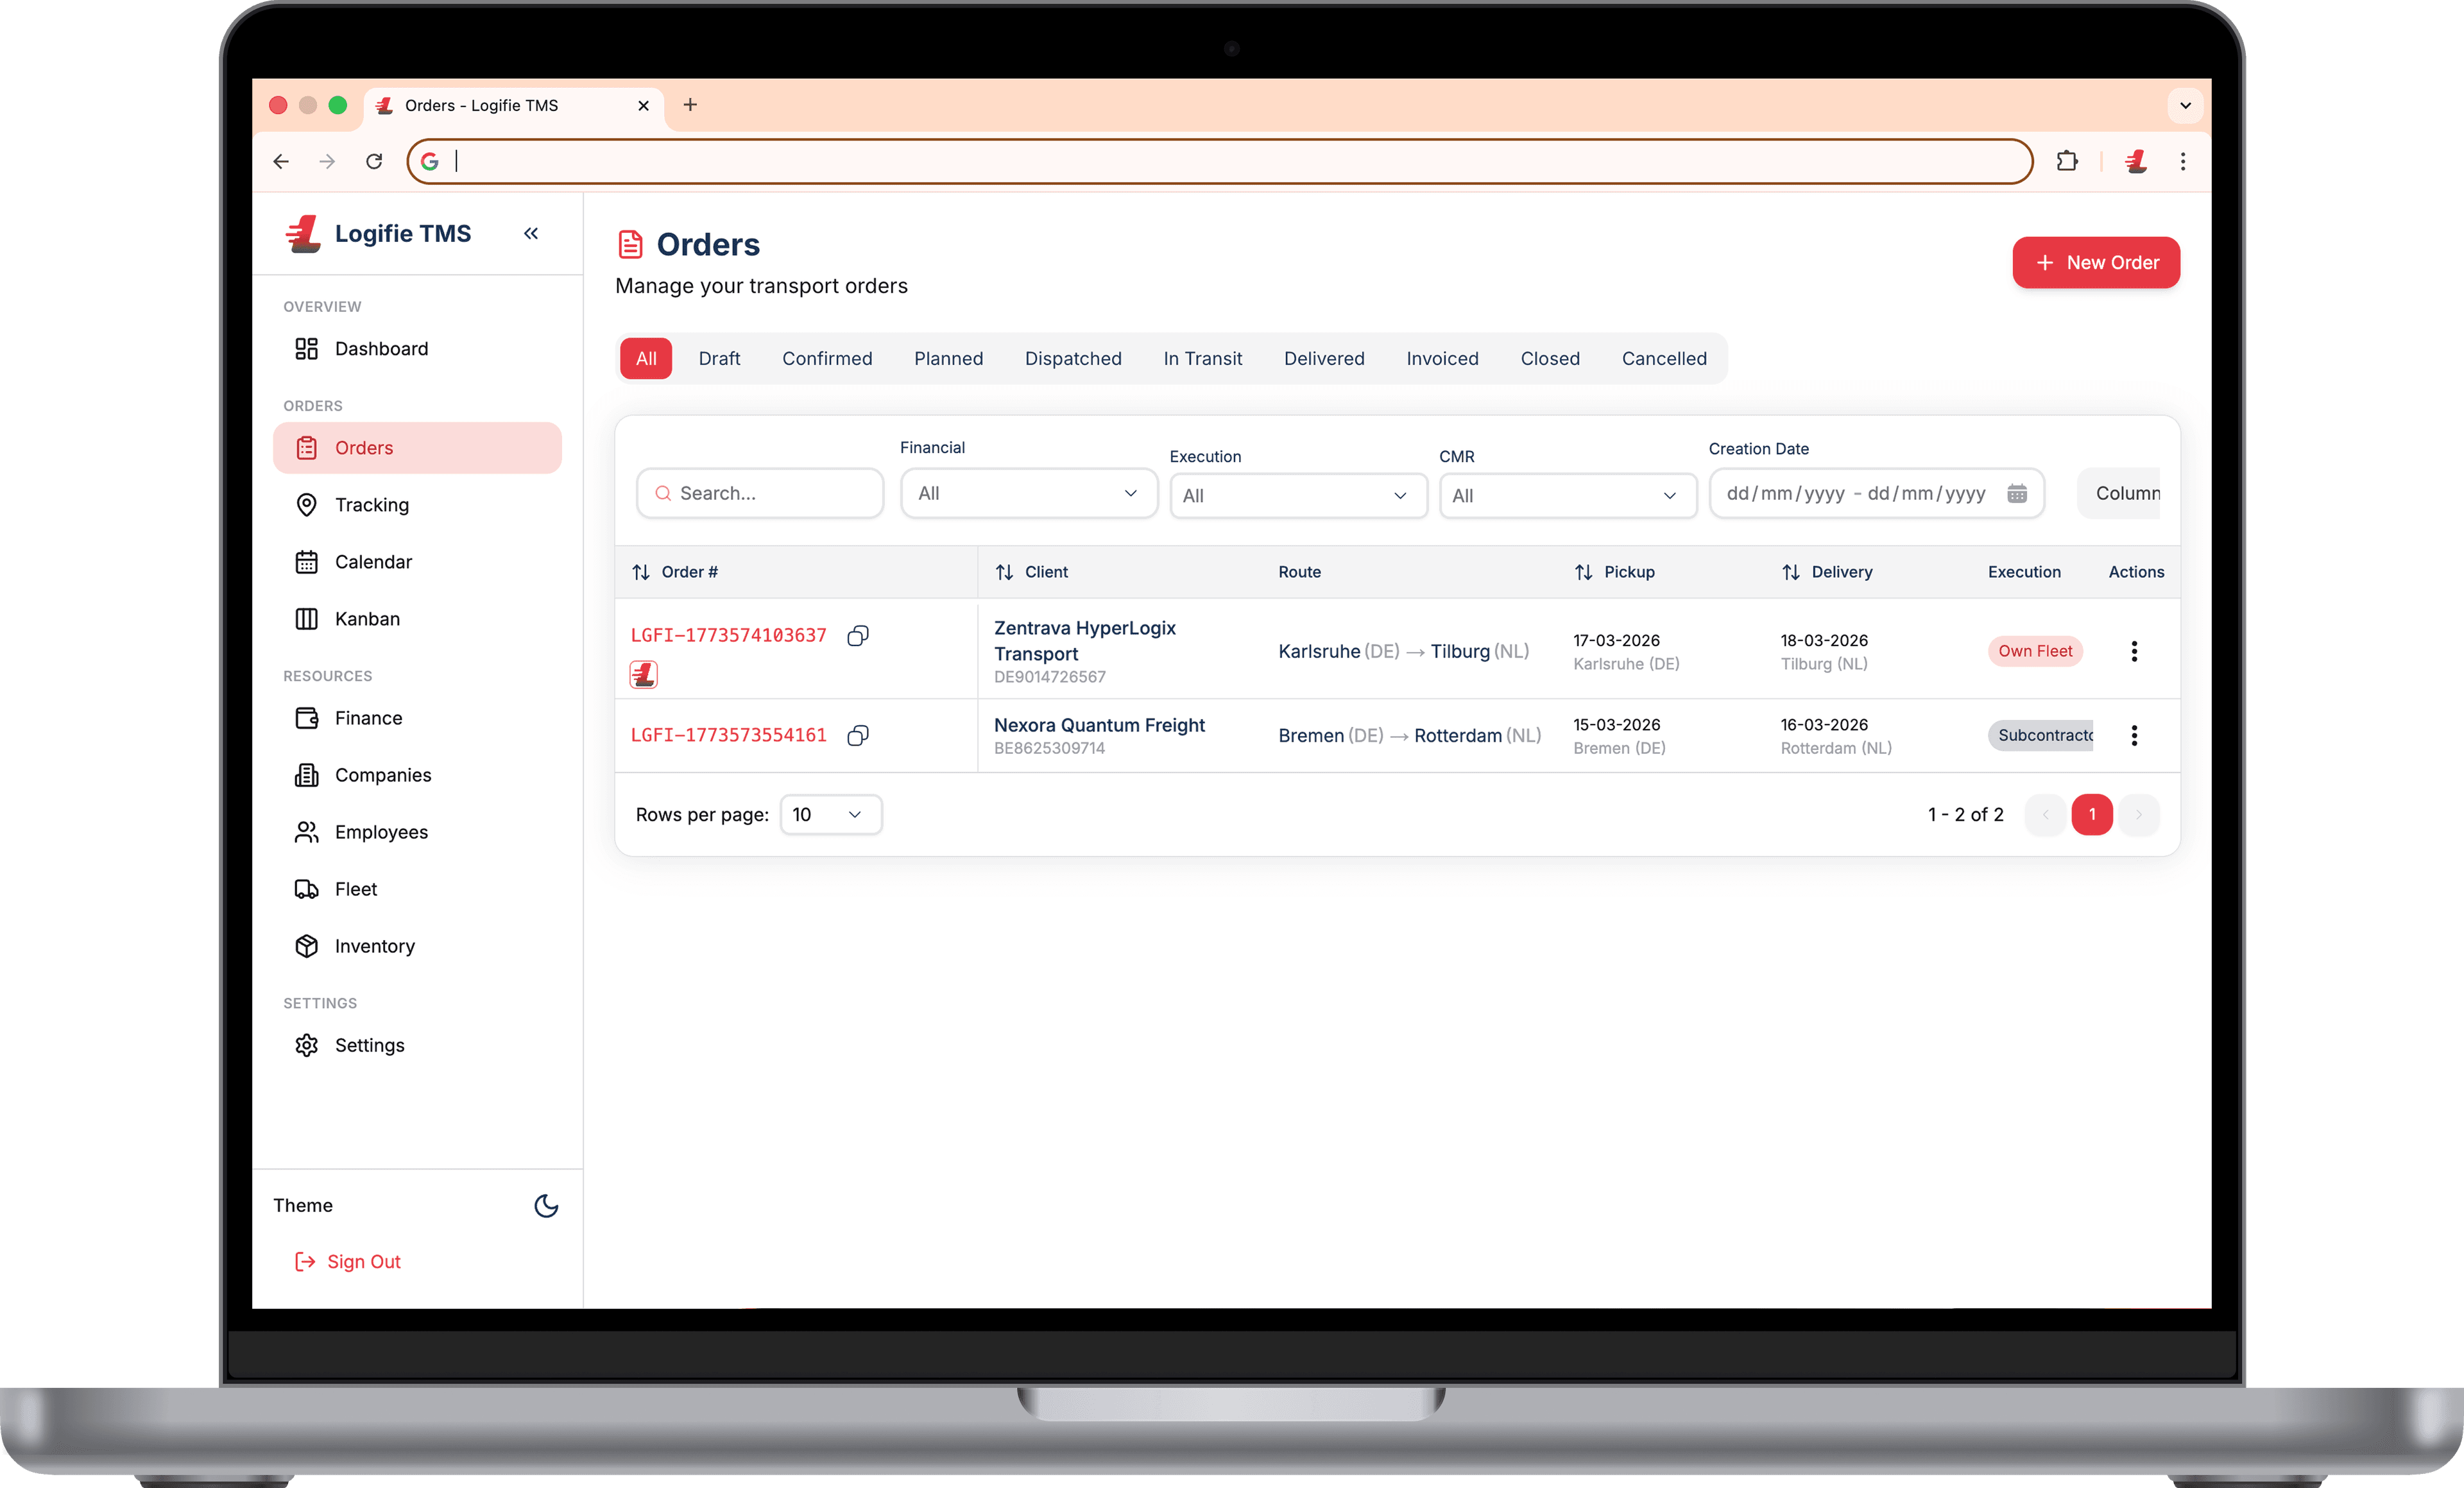Click previous page arrow in pagination
Screen dimensions: 2464x1488
click(x=2045, y=815)
